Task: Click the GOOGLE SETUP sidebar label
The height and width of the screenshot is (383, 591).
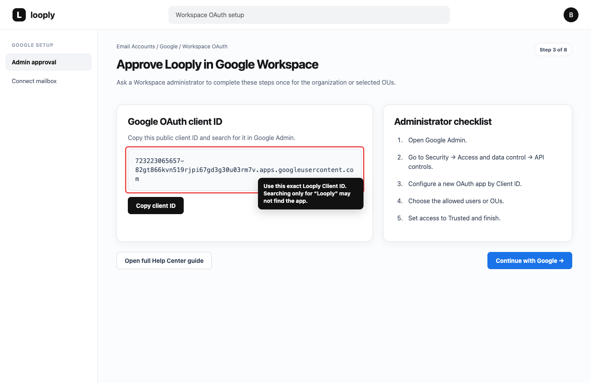Action: (32, 45)
